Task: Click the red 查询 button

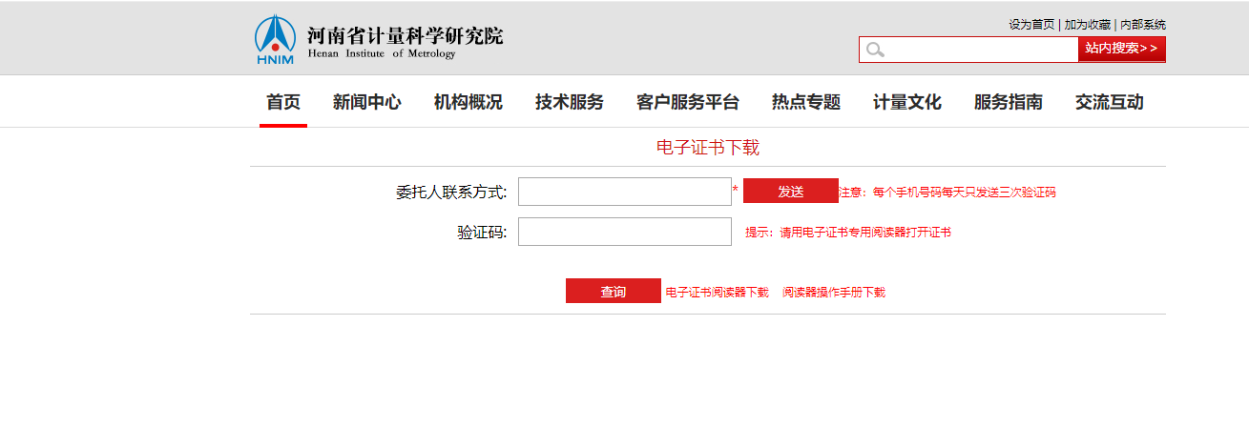Action: point(614,291)
